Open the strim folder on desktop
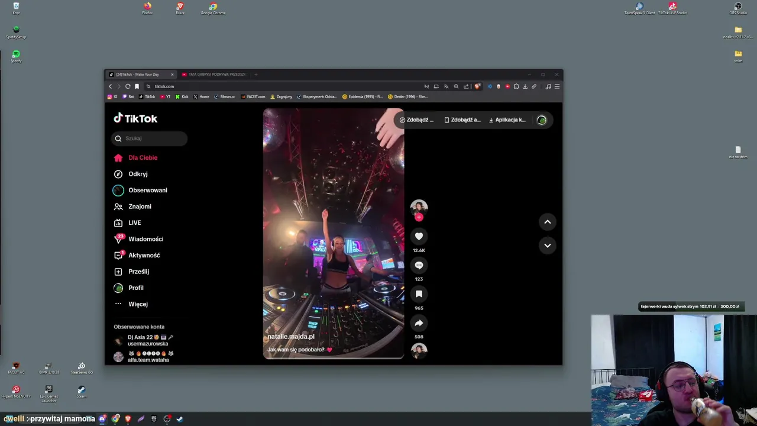 point(738,56)
